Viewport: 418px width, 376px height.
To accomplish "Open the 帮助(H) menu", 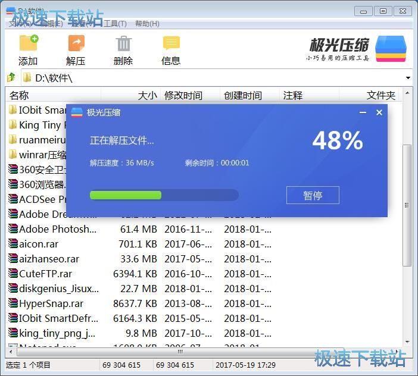I will point(147,24).
